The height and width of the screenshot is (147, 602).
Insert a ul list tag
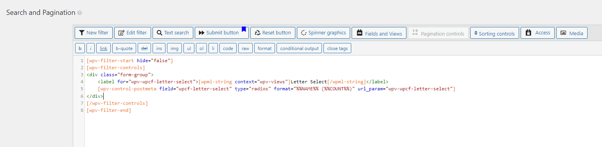[189, 48]
